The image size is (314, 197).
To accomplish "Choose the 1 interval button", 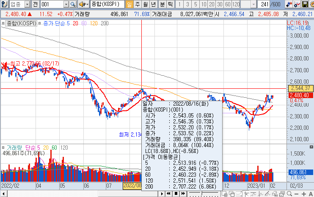I will pyautogui.click(x=179, y=4).
